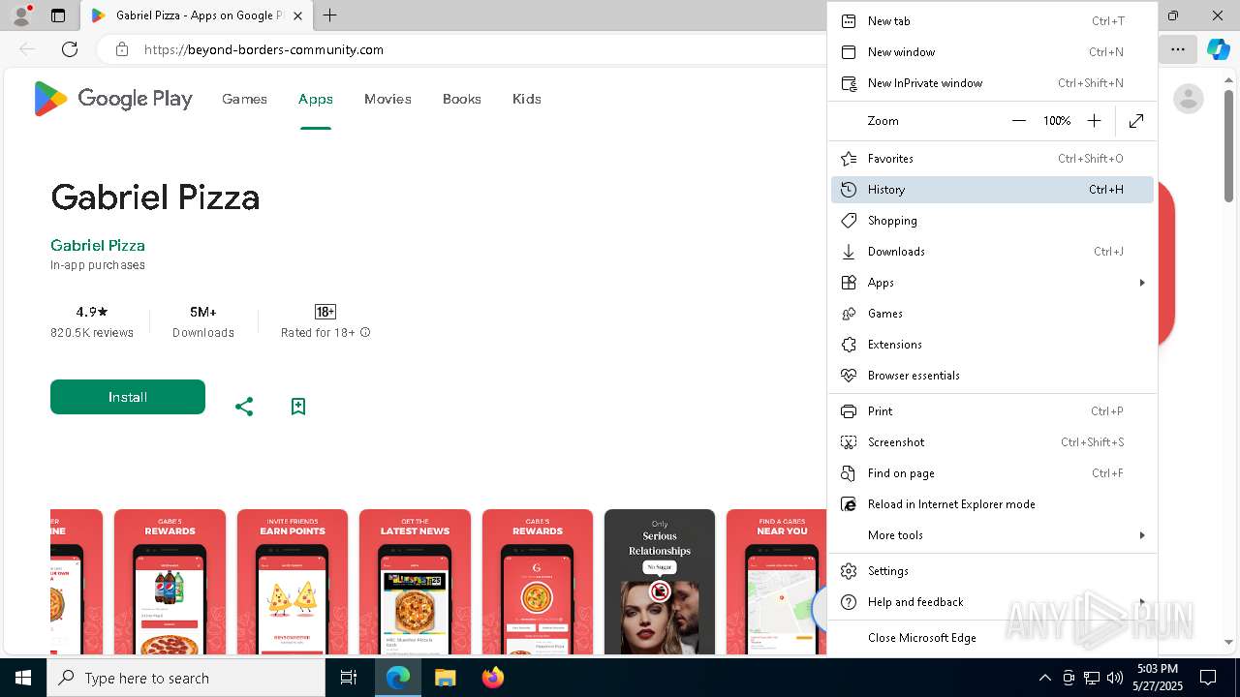The image size is (1240, 697).
Task: View Invite Friends Earn Points screenshot
Action: point(292,582)
